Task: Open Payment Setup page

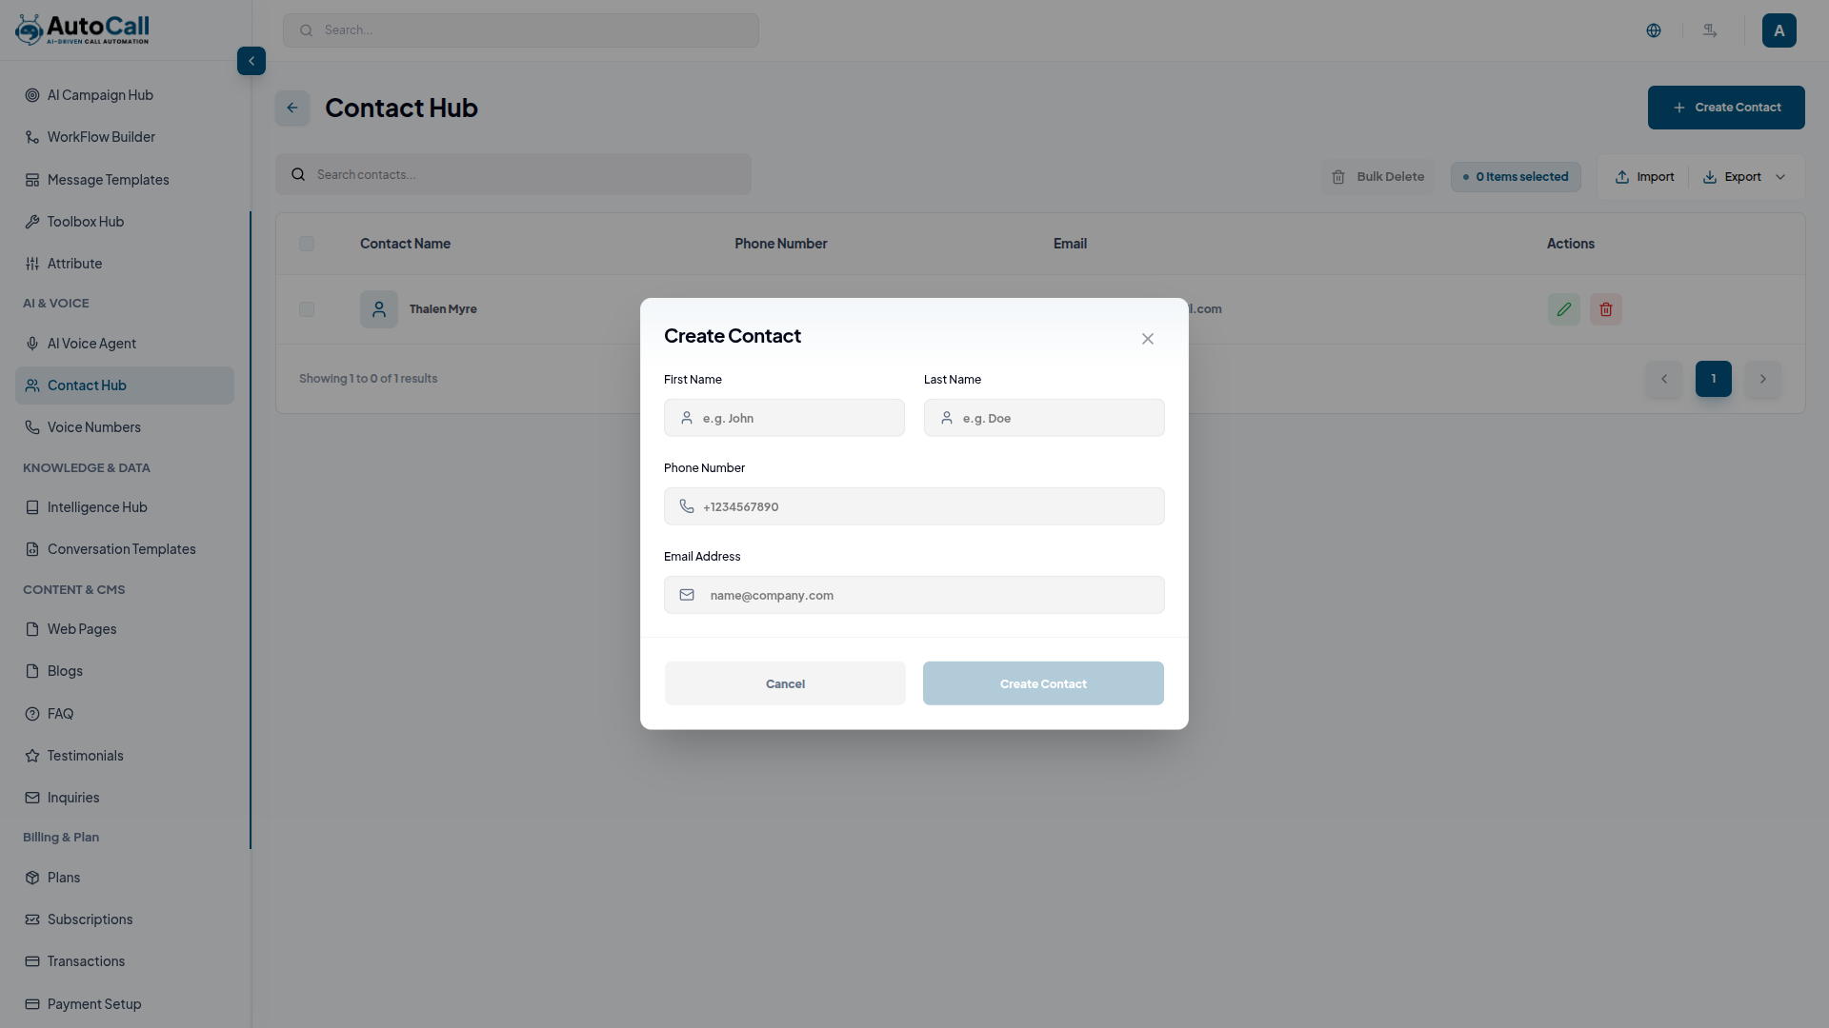Action: [x=125, y=1004]
